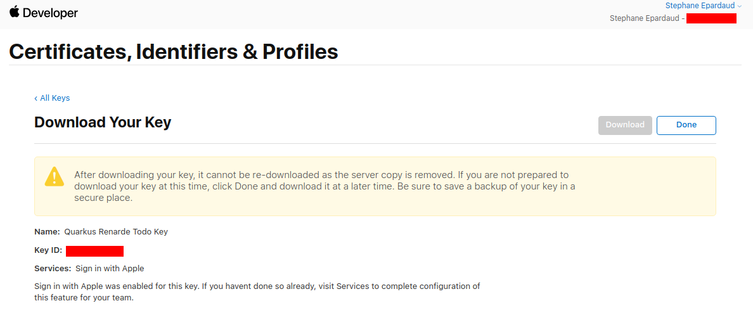Click the paragraph about visiting Services configuration

click(257, 292)
